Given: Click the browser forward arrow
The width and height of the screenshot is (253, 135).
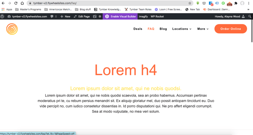Looking at the screenshot, I should pyautogui.click(x=10, y=3).
